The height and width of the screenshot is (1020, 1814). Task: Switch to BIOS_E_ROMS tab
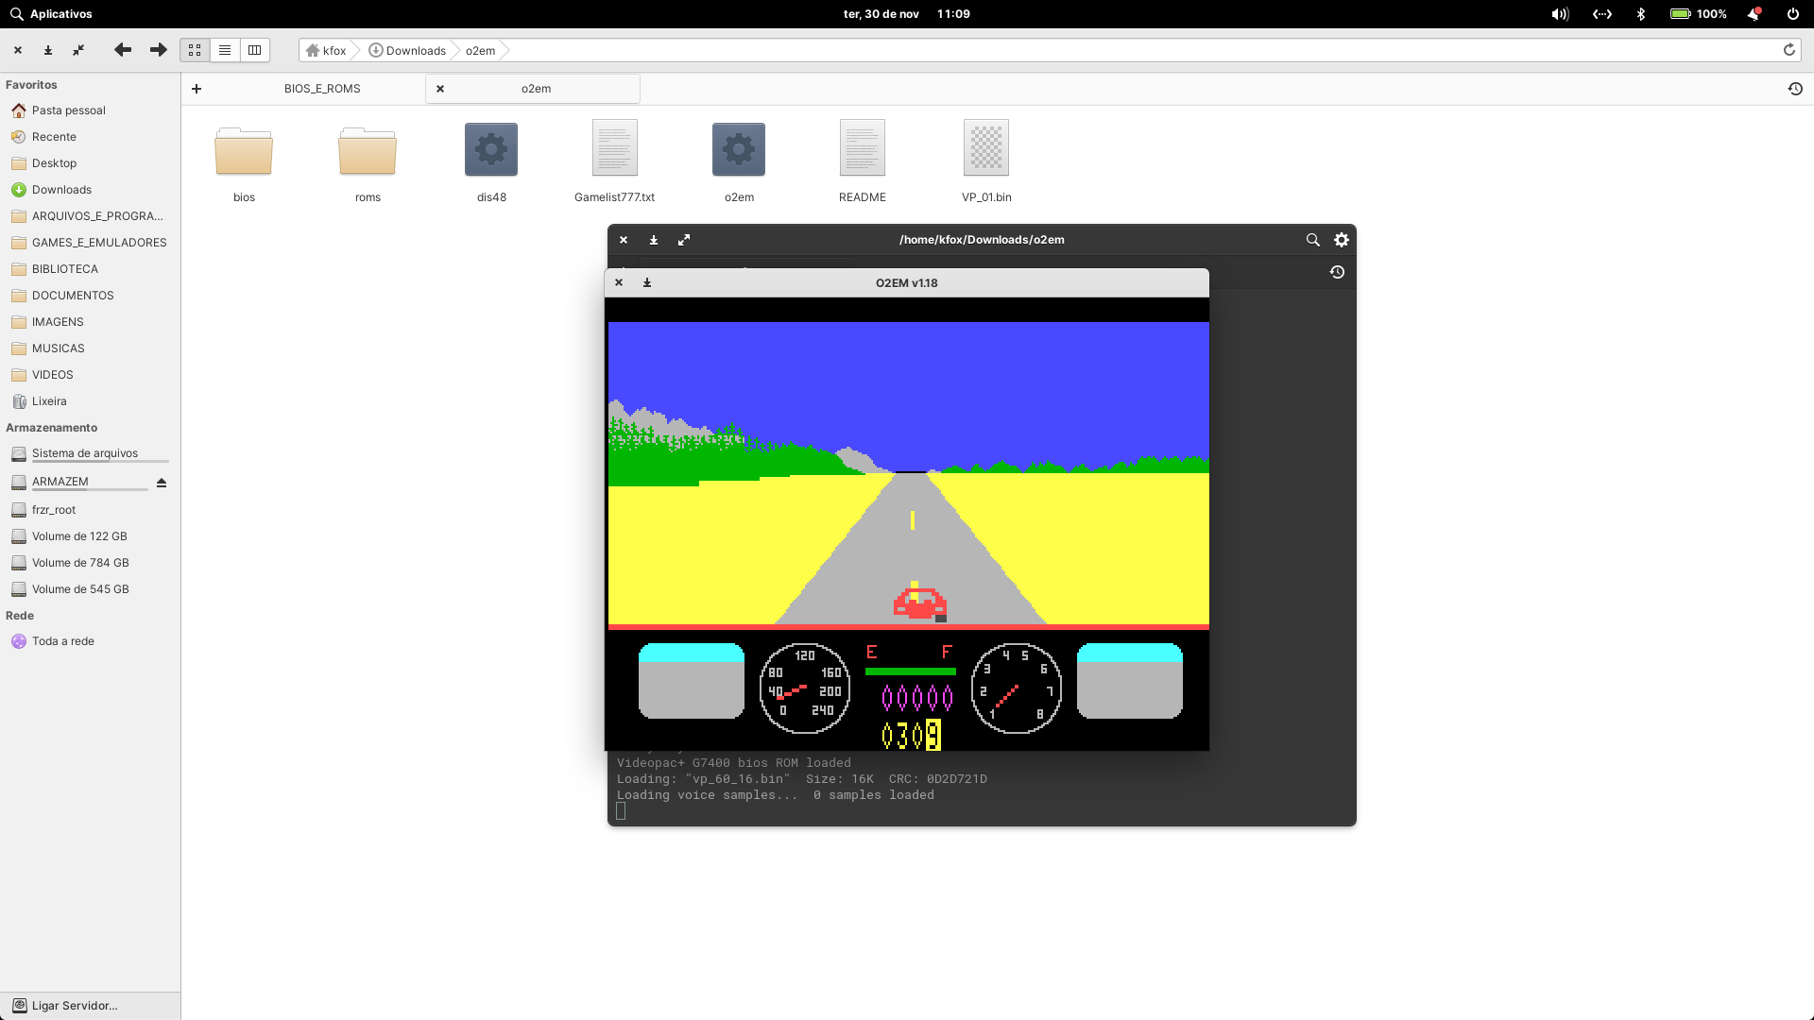coord(322,89)
